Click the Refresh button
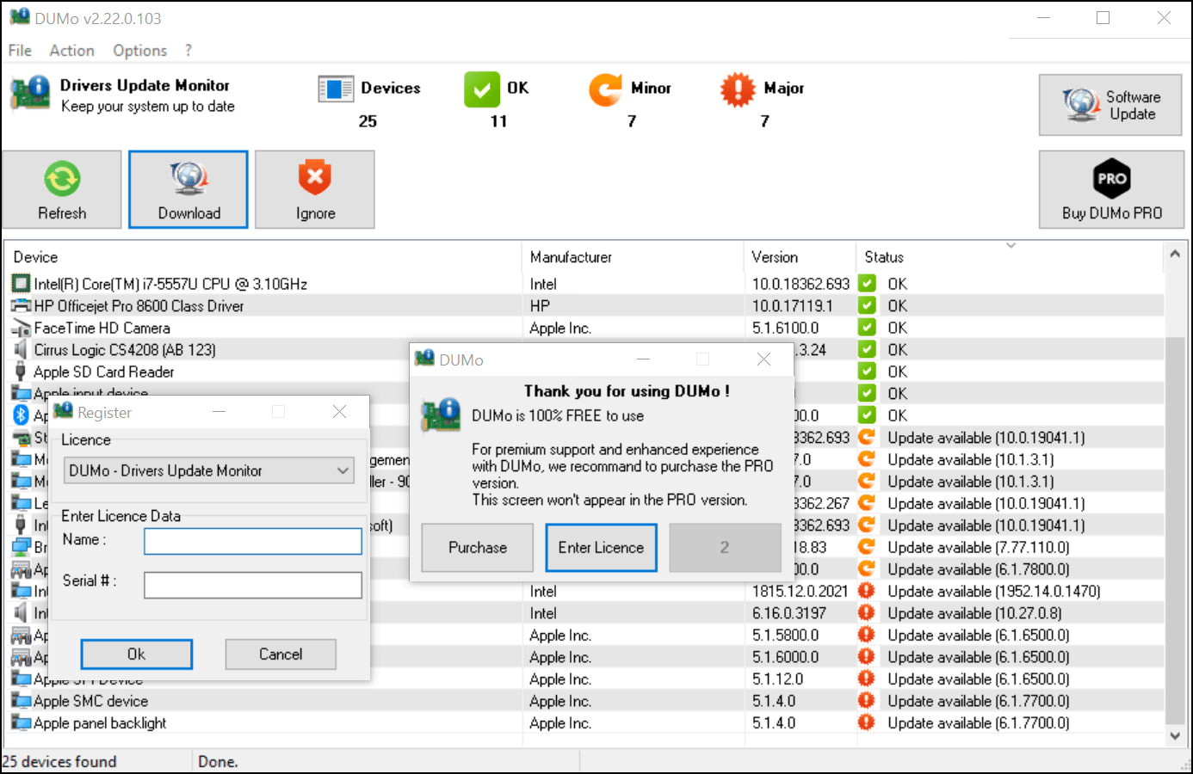Screen dimensions: 1193x774 [62, 189]
